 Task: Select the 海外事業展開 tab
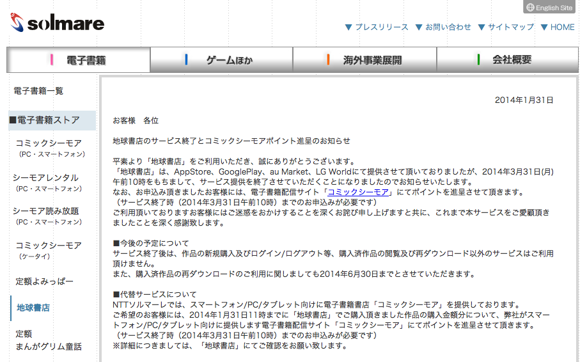364,60
